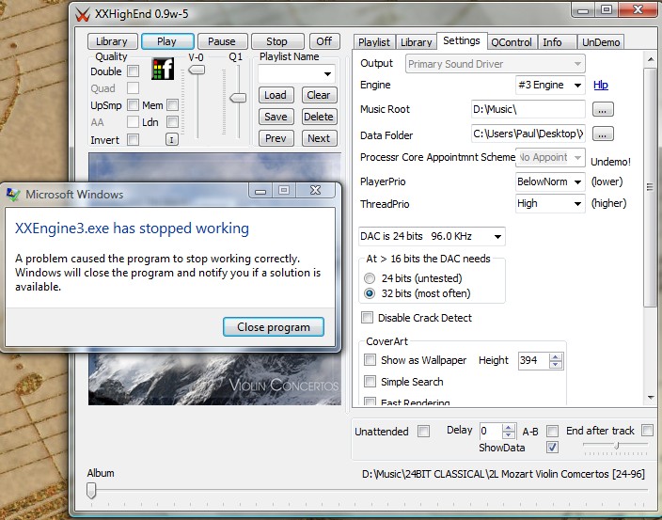Stop playback with the Stop button
The height and width of the screenshot is (520, 662).
tap(277, 41)
